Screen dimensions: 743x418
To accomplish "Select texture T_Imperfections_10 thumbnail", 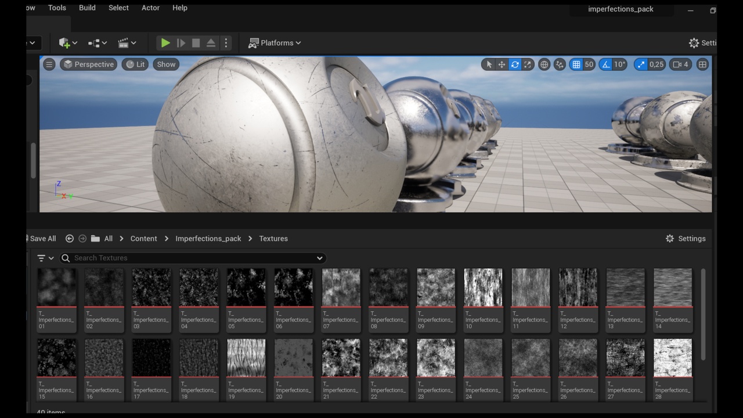I will click(483, 287).
